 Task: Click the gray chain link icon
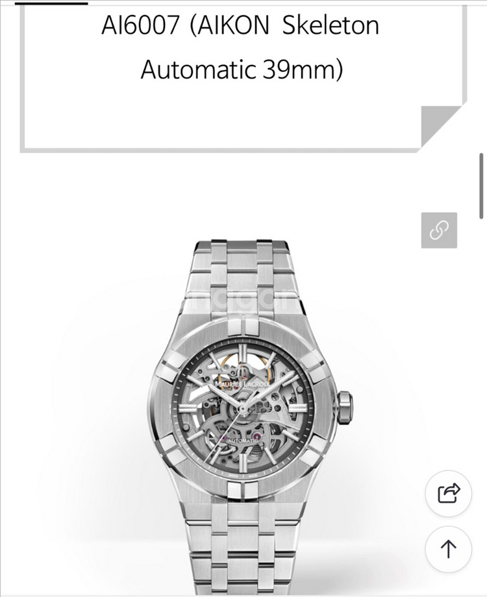[439, 230]
